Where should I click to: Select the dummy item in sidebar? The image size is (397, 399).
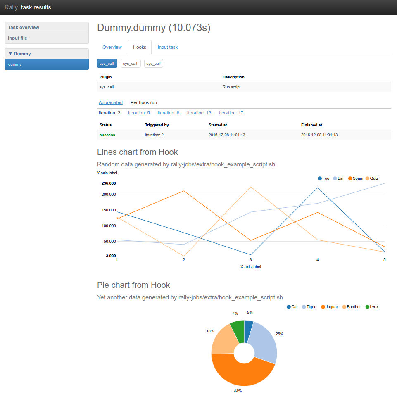pos(47,64)
